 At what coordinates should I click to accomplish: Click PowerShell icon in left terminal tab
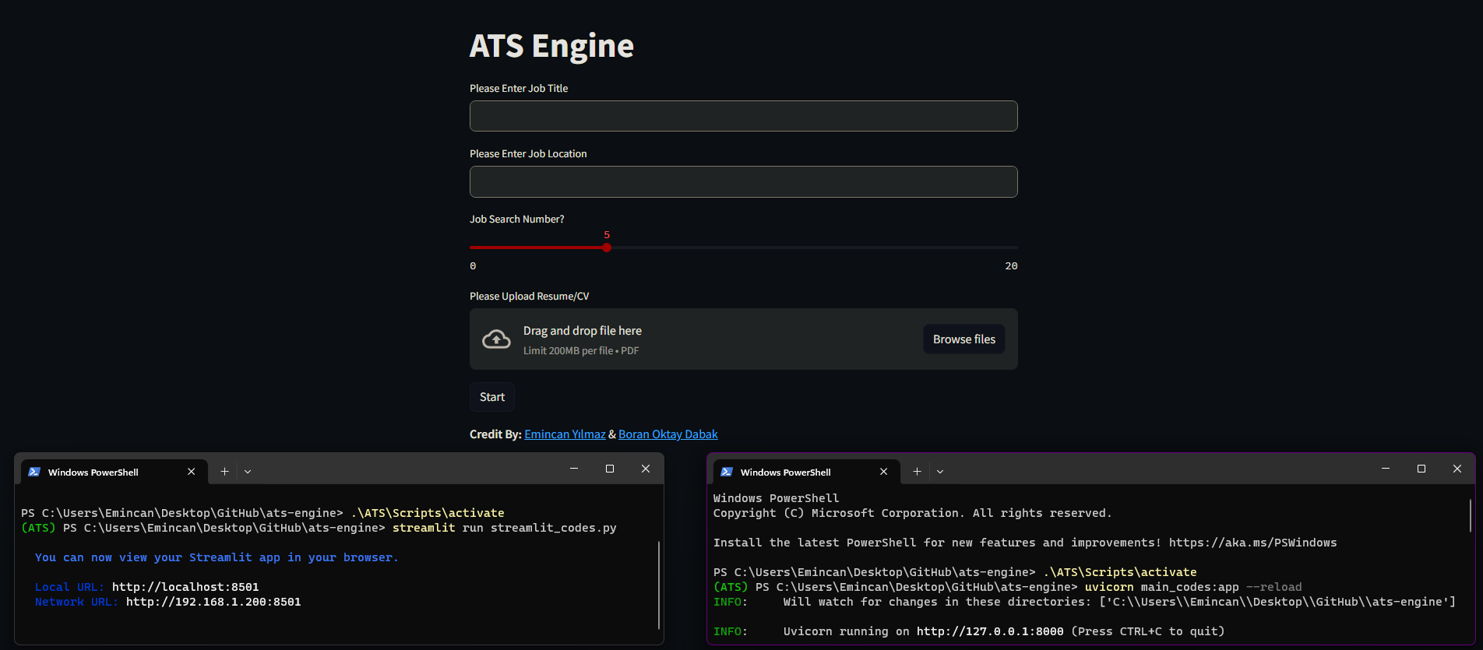click(x=34, y=472)
